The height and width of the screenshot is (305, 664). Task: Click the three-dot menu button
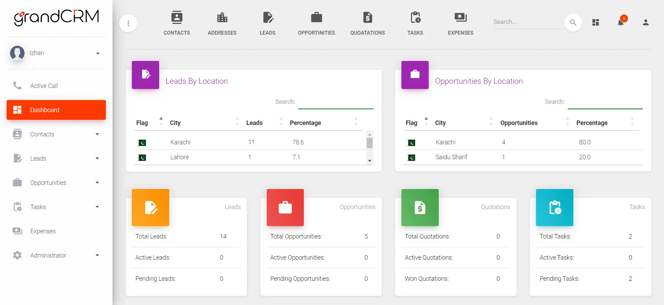pos(128,23)
